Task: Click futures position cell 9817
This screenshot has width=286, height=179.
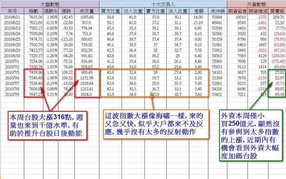Action: click(242, 72)
